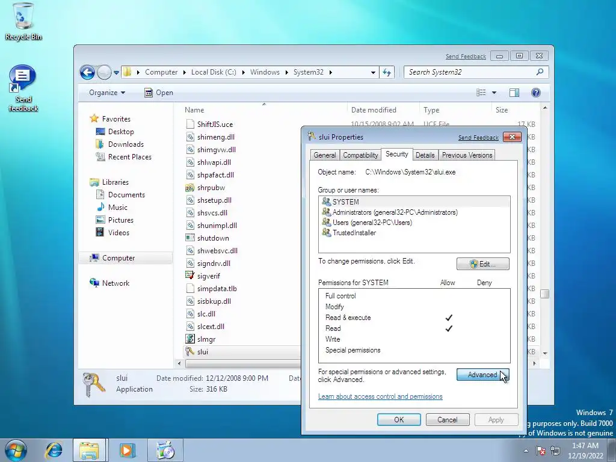The image size is (616, 462).
Task: Expand the view options dropdown arrow
Action: [x=494, y=93]
